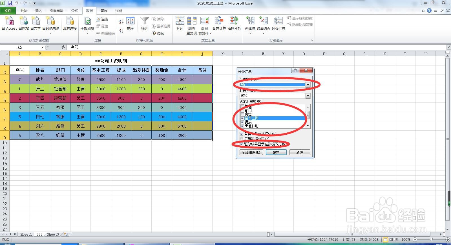Click Text to Columns (分列)
Image resolution: width=451 pixels, height=245 pixels.
tap(180, 23)
